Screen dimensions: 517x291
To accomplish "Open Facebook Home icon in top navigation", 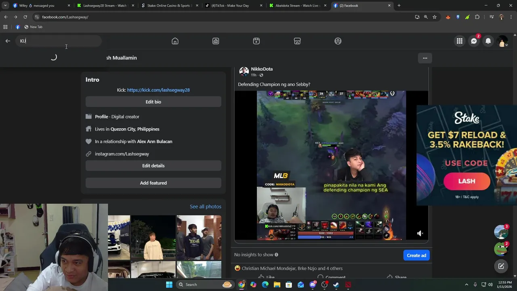I will coord(175,41).
